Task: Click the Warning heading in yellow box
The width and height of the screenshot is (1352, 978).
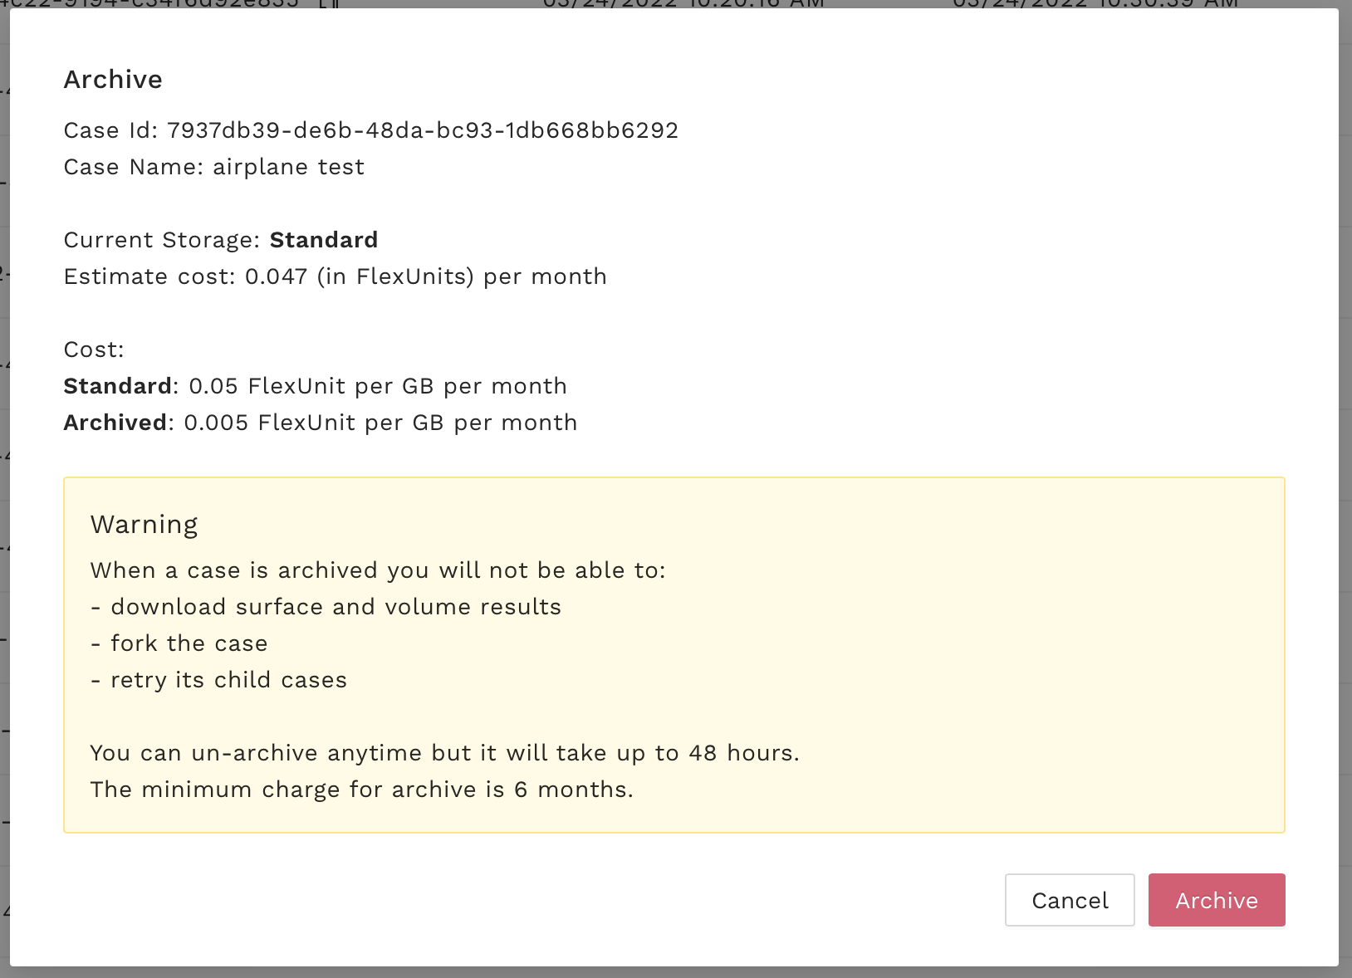Action: click(x=145, y=525)
